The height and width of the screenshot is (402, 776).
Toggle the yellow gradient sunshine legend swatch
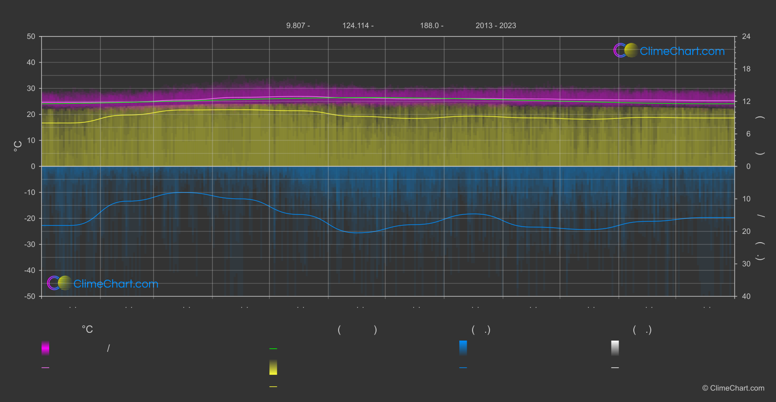tap(273, 367)
